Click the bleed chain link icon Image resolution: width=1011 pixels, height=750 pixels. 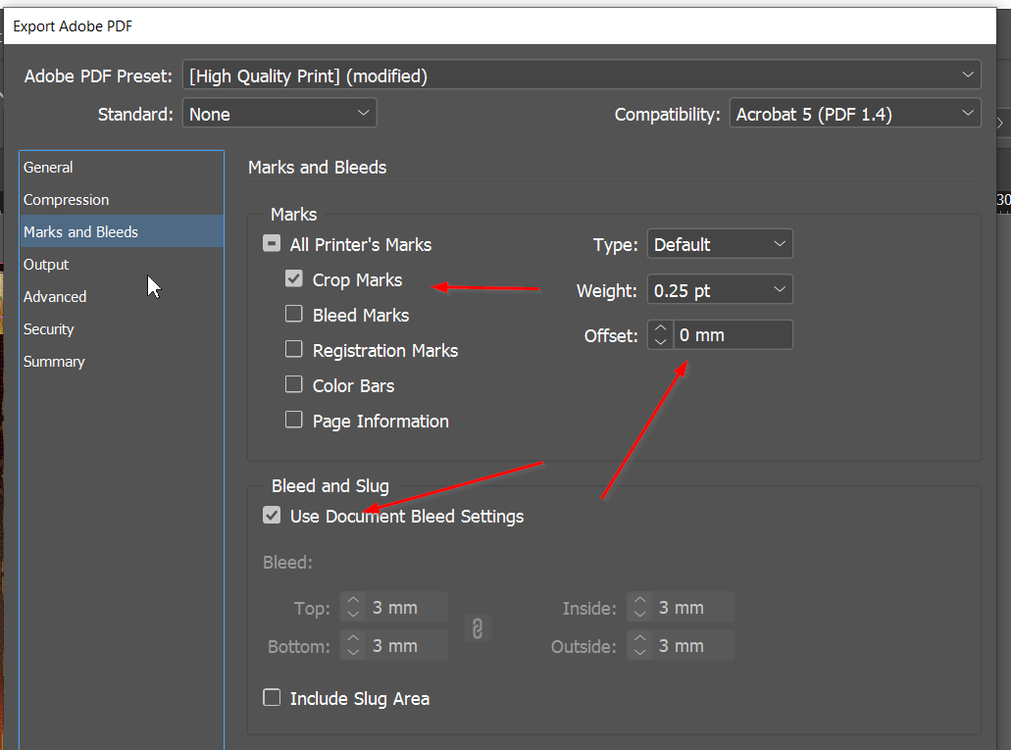(478, 628)
